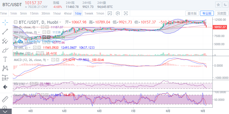Select the pitchfork drawing tool
This screenshot has width=229, height=114.
tap(5, 41)
